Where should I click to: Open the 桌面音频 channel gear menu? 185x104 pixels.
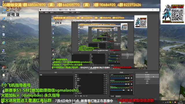[132, 84]
